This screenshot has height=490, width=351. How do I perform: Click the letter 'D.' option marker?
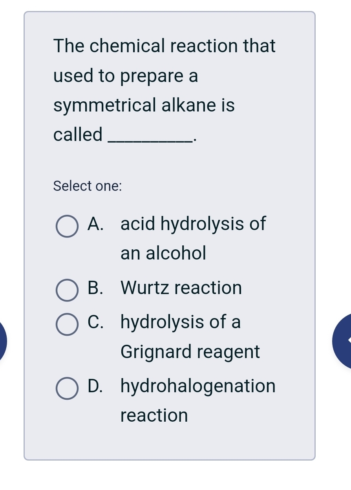pyautogui.click(x=96, y=386)
